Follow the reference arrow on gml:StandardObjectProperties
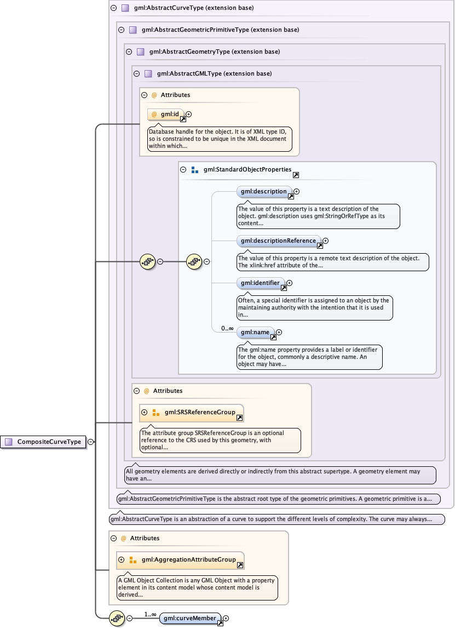 [x=296, y=175]
